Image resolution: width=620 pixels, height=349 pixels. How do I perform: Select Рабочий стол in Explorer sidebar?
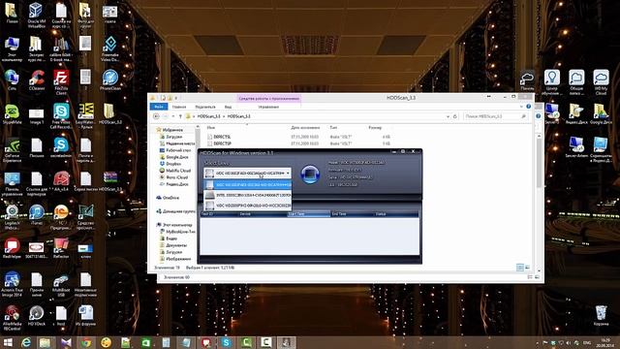coord(175,150)
